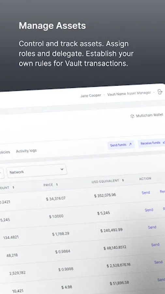Click the Jane Cooper user name
Image resolution: width=165 pixels, height=294 pixels.
click(91, 96)
